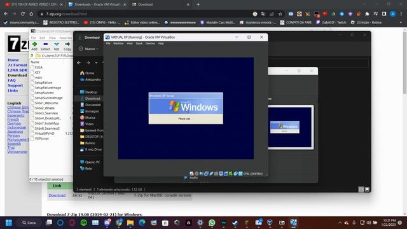
Task: Open View menu in VirtualBox
Action: click(130, 43)
